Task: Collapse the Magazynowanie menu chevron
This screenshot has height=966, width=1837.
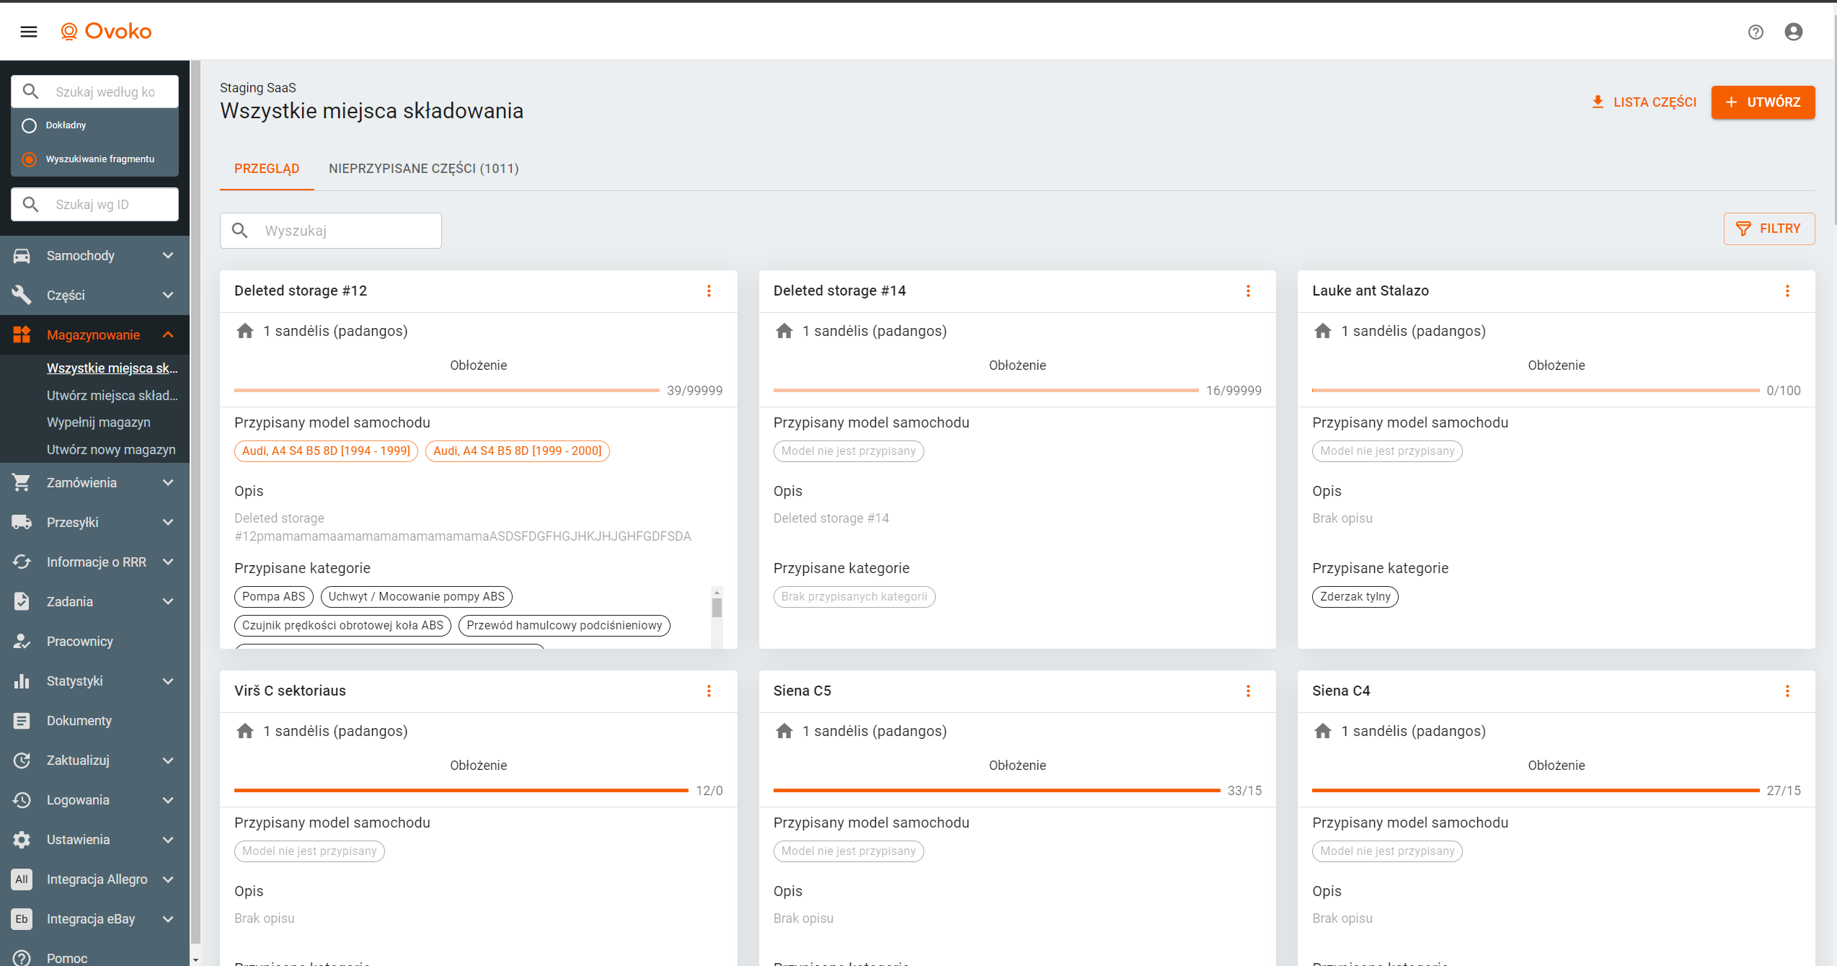Action: [x=168, y=335]
